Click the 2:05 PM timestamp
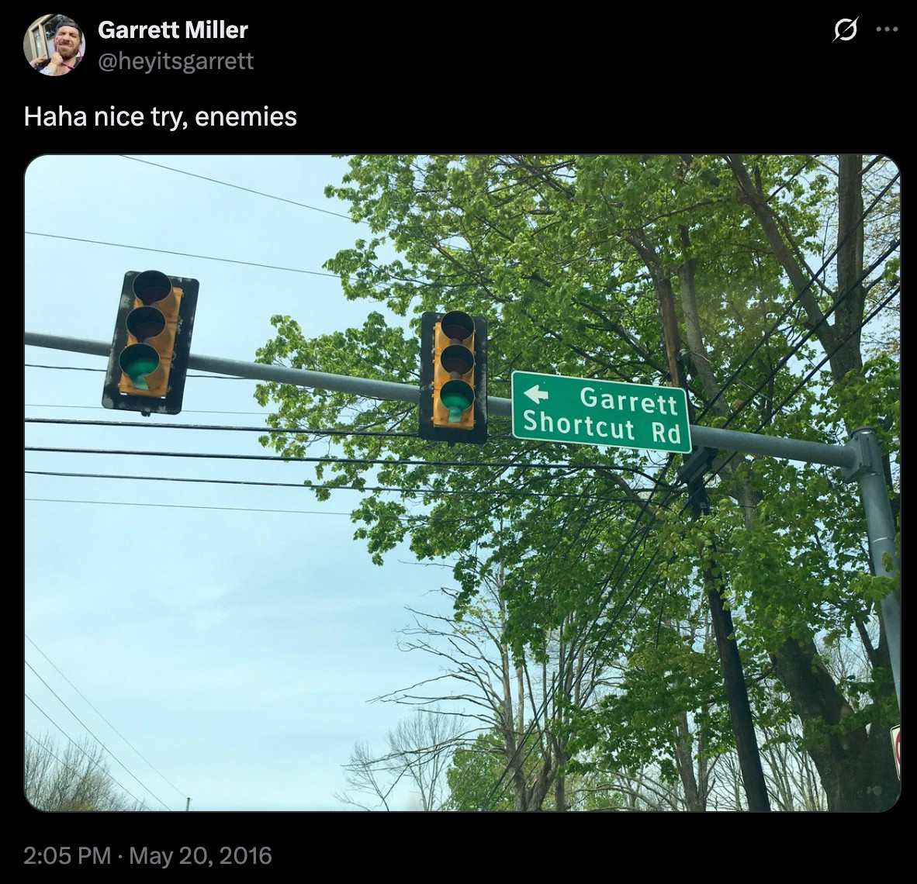Screen dimensions: 917x884 tap(67, 855)
